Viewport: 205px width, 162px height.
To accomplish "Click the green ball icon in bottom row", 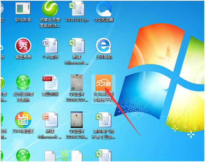I will (x=23, y=156).
